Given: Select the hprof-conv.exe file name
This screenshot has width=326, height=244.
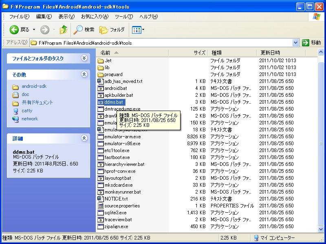Looking at the screenshot, I should point(120,171).
